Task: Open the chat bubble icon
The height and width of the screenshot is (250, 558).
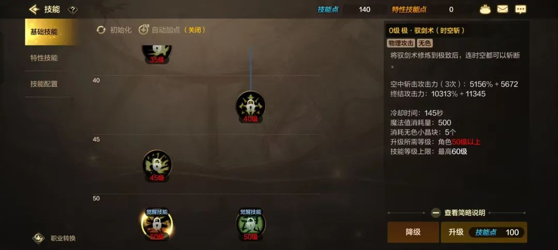Action: pyautogui.click(x=521, y=9)
